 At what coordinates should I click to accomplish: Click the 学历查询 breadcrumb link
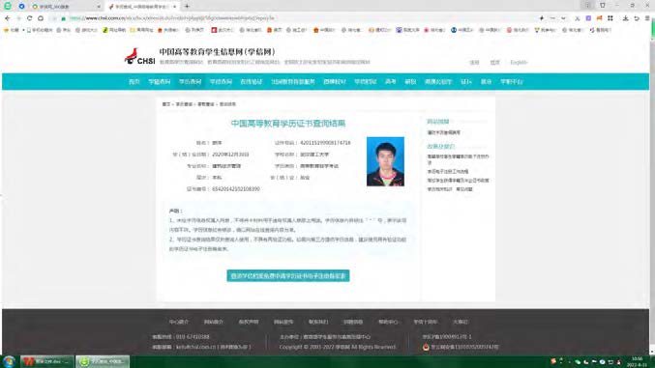point(184,104)
